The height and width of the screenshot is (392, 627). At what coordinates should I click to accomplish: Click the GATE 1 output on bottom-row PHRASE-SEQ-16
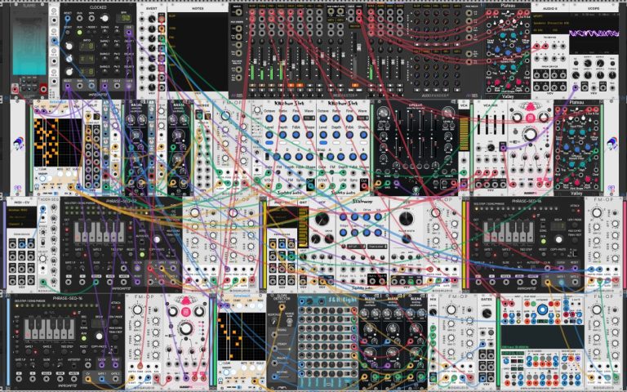[102, 379]
